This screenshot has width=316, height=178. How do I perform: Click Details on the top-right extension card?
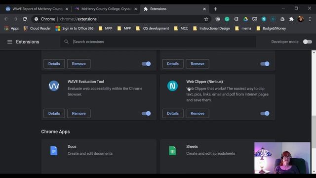click(x=173, y=64)
